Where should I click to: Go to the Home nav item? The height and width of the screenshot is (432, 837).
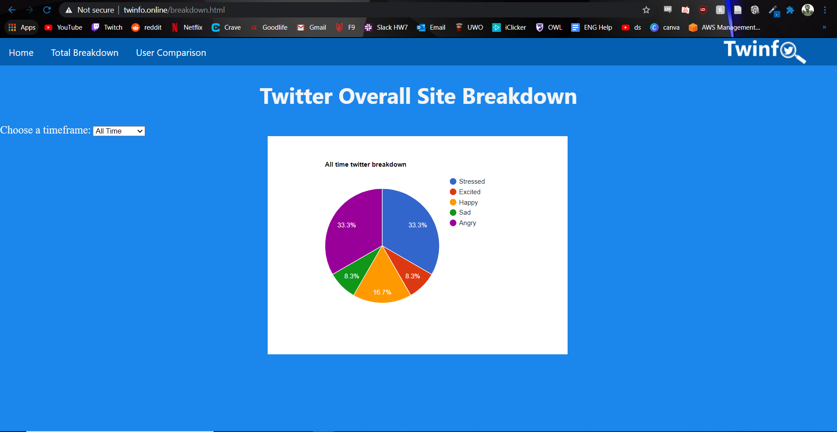pyautogui.click(x=21, y=53)
